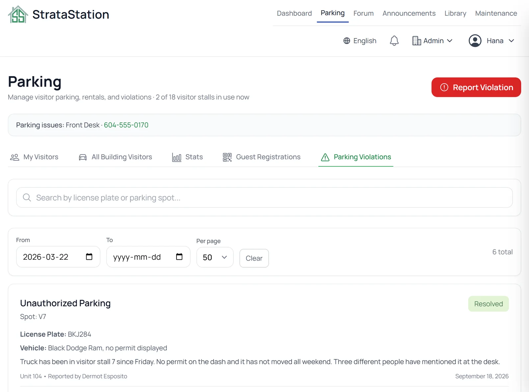This screenshot has width=529, height=392.
Task: Open the Announcements nav item
Action: click(x=409, y=13)
